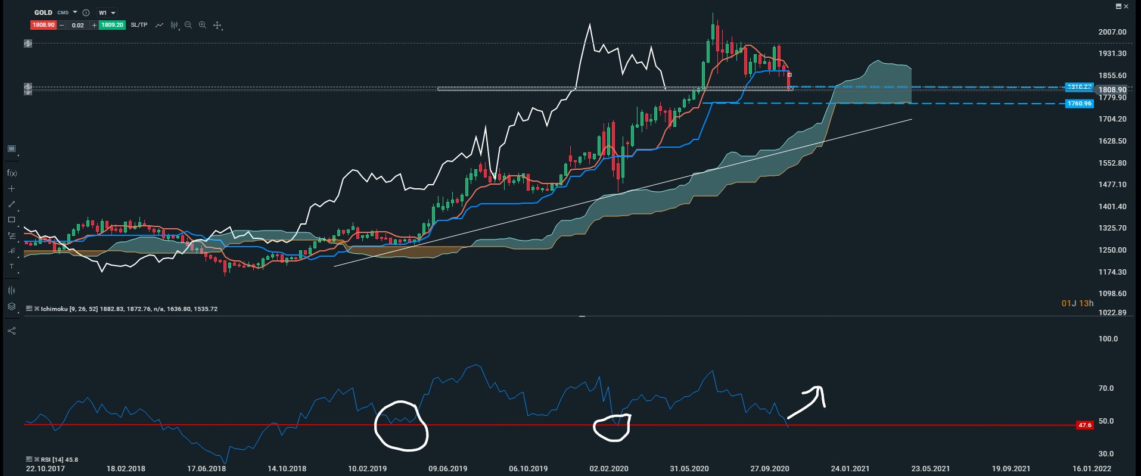Decrease volume with the minus button
Image resolution: width=1141 pixels, height=476 pixels.
tap(61, 25)
